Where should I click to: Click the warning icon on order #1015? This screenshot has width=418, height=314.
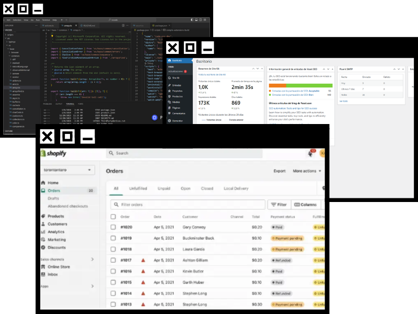(143, 283)
